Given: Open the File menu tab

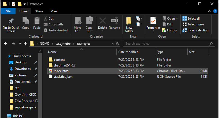Looking at the screenshot, I should pos(8,11).
